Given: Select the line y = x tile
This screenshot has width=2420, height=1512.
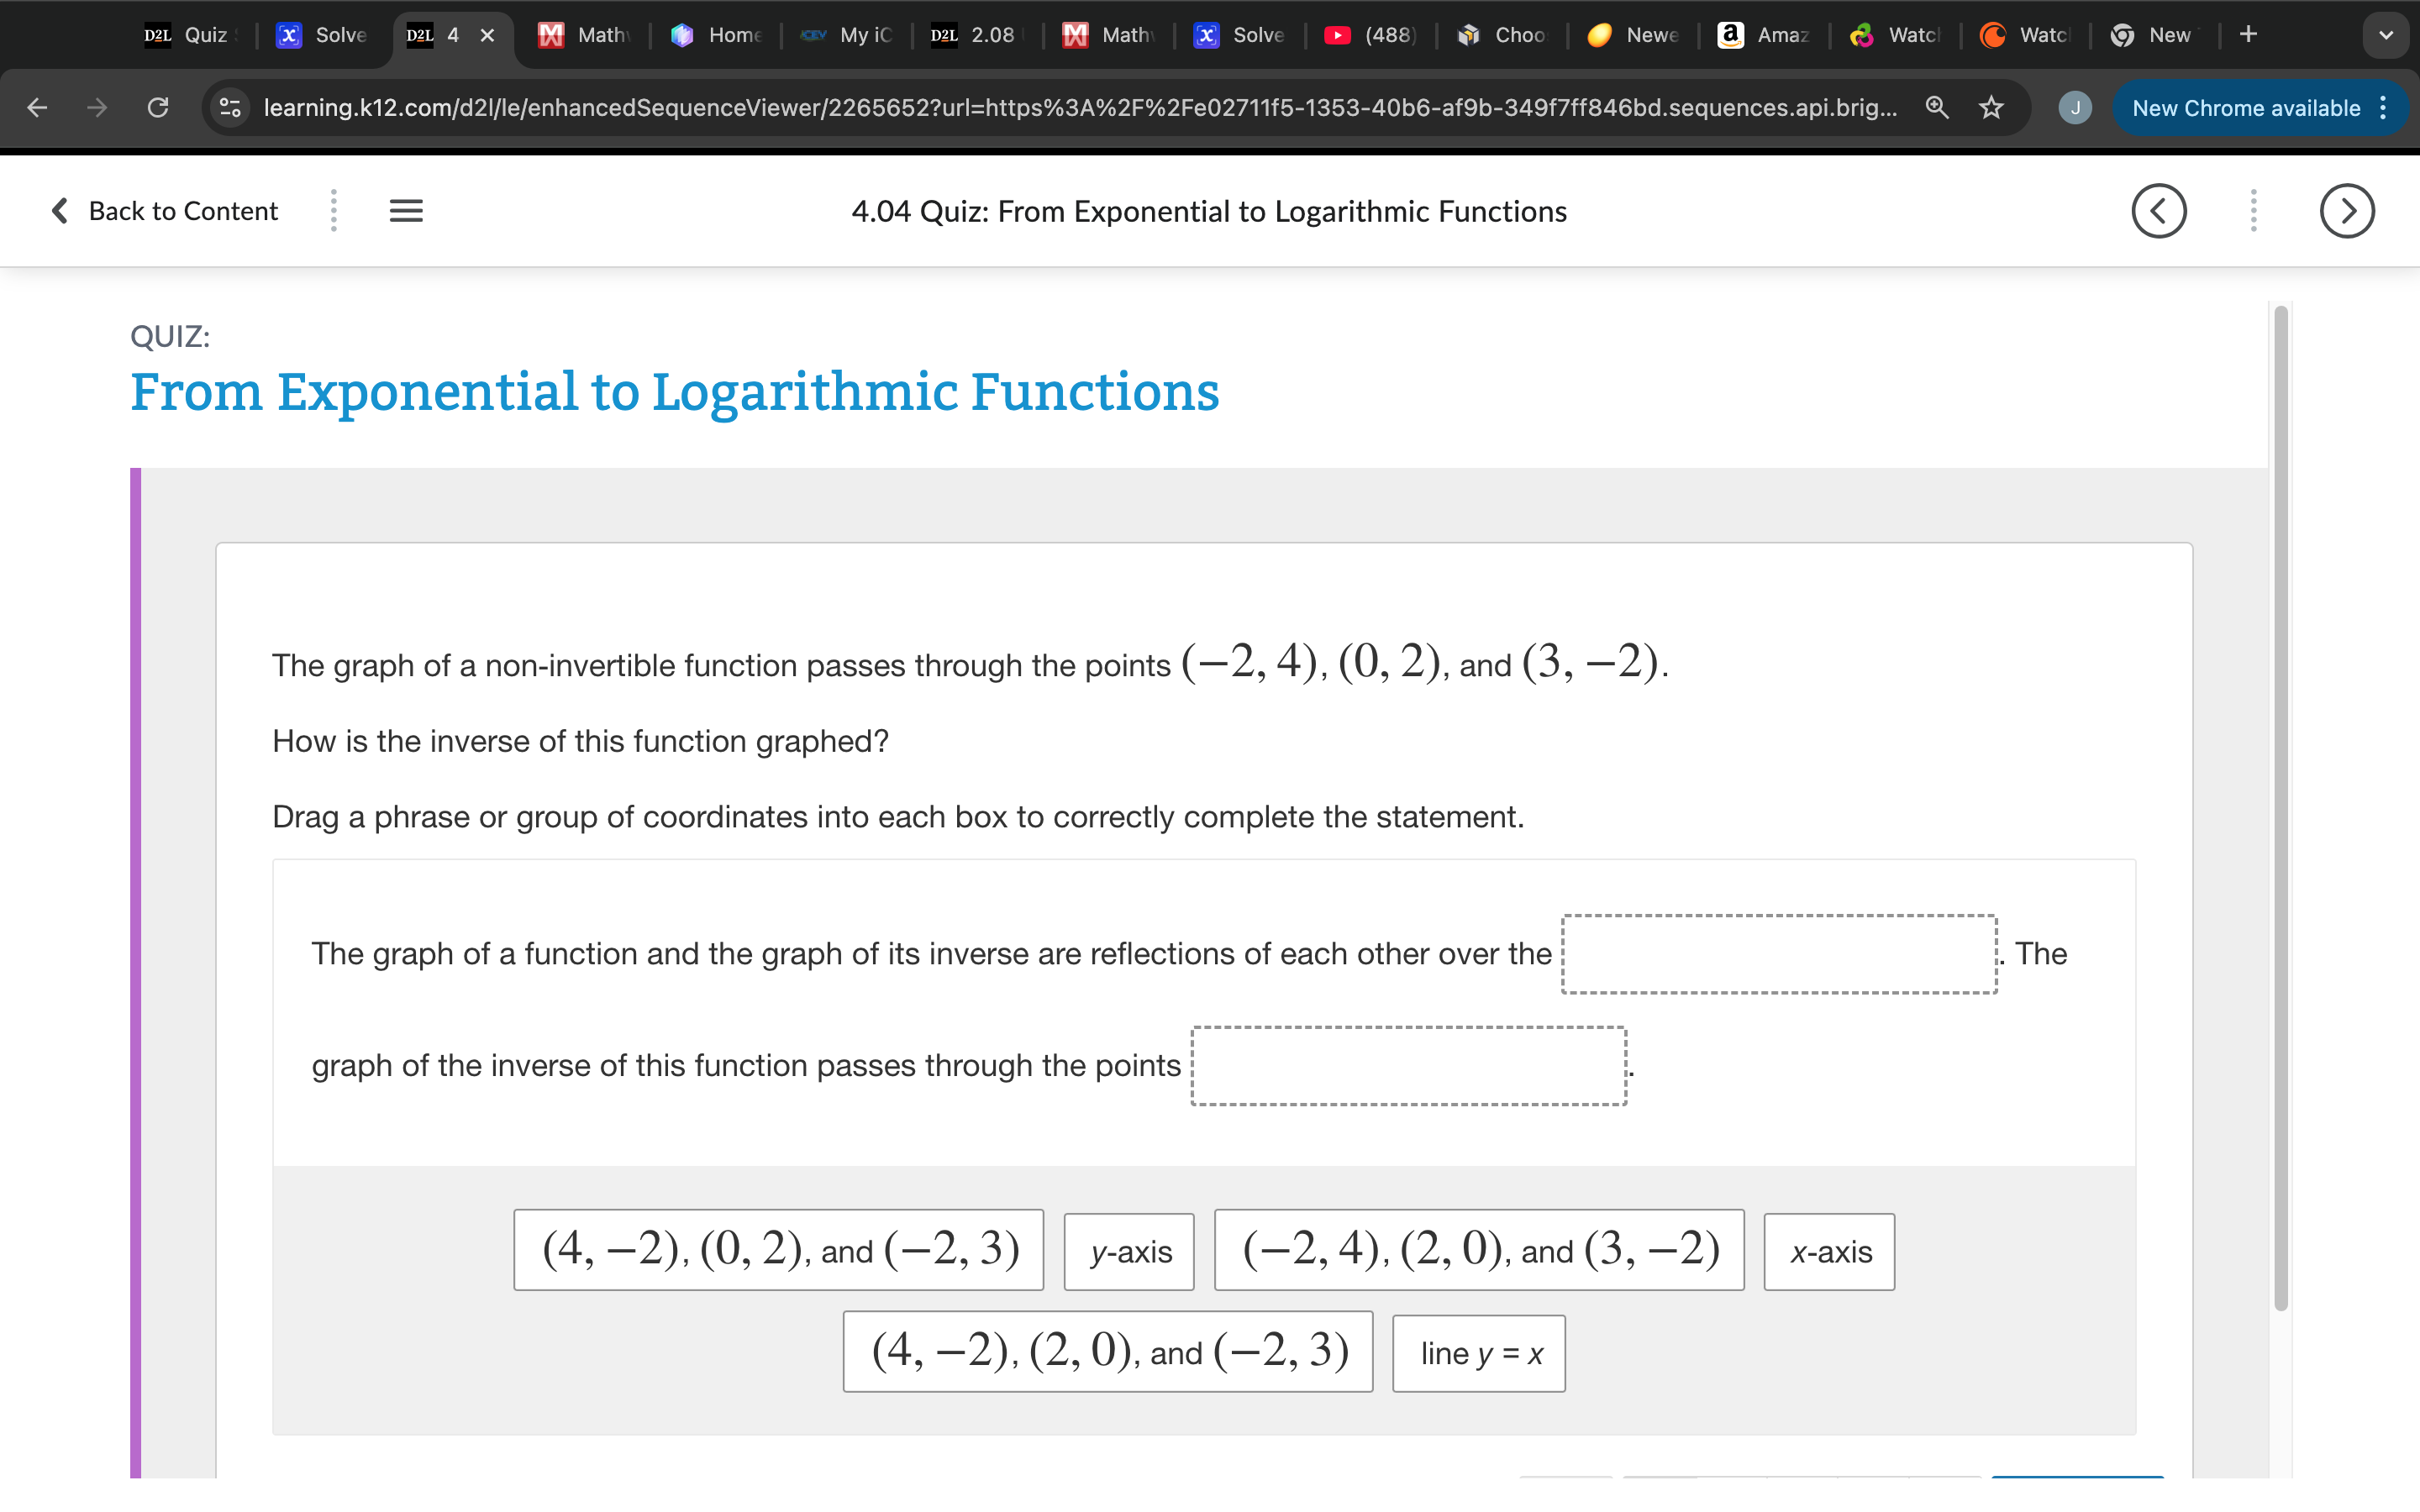Looking at the screenshot, I should (x=1479, y=1353).
